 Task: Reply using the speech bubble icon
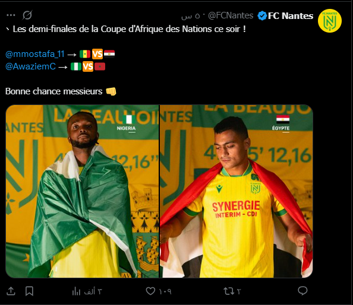(x=302, y=291)
